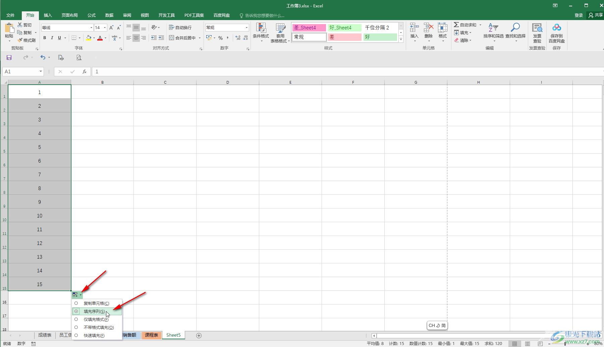Switch to the Formulas (公式) ribbon tab
The height and width of the screenshot is (347, 604).
click(92, 15)
